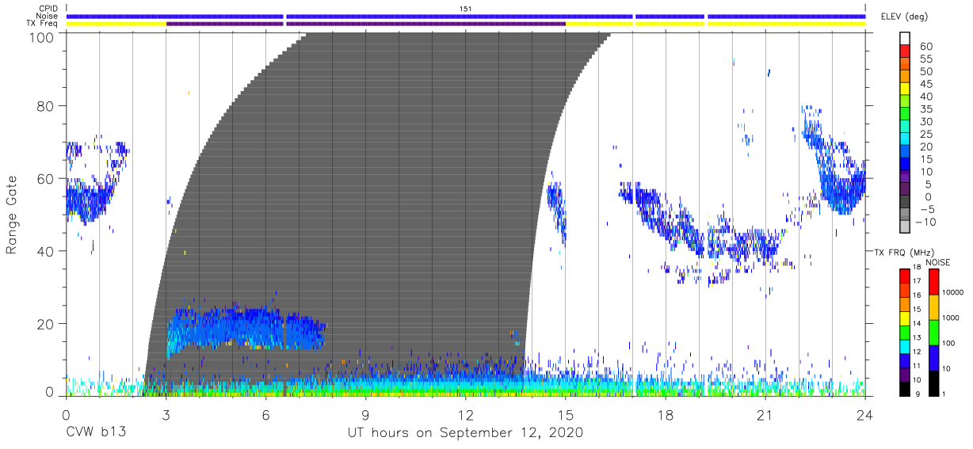This screenshot has width=973, height=449.
Task: Click the 100 label on the NOISE scale
Action: click(948, 344)
